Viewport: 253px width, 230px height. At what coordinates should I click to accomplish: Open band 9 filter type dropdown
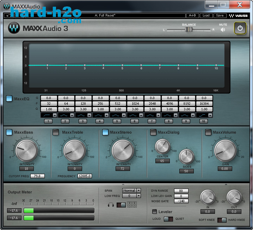pyautogui.click(x=193, y=115)
